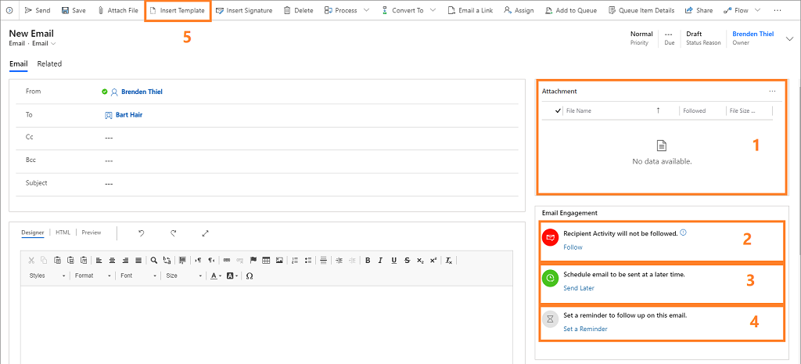
Task: Click center alignment icon
Action: pos(112,260)
